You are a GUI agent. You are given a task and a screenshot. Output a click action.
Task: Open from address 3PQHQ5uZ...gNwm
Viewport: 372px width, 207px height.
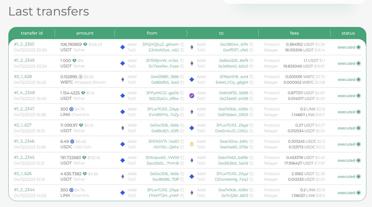click(x=161, y=44)
